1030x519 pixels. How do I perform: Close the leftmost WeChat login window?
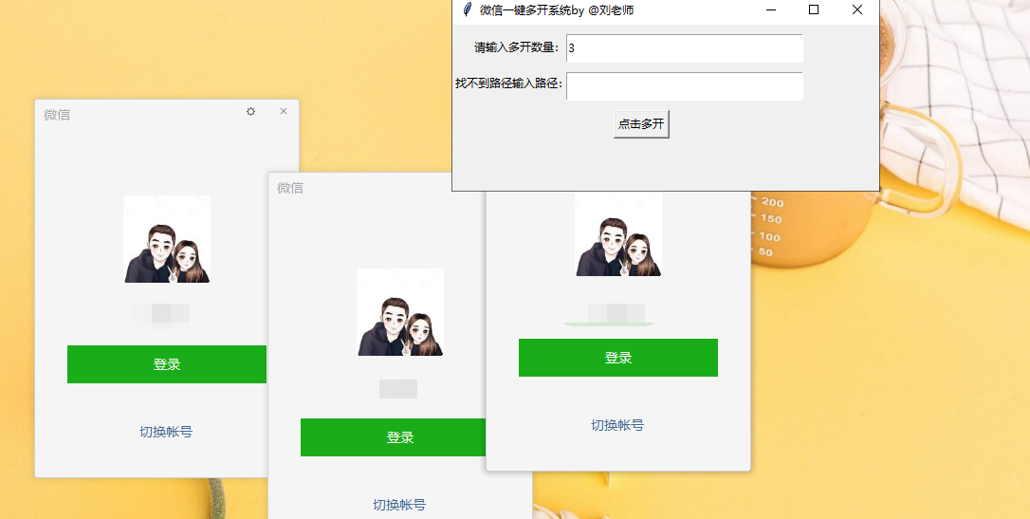(283, 112)
